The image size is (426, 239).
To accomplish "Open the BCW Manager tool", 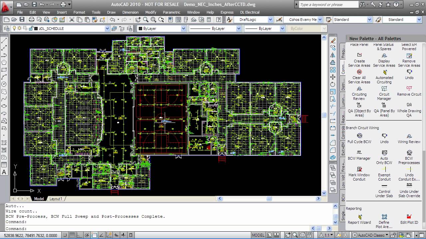I will [359, 152].
